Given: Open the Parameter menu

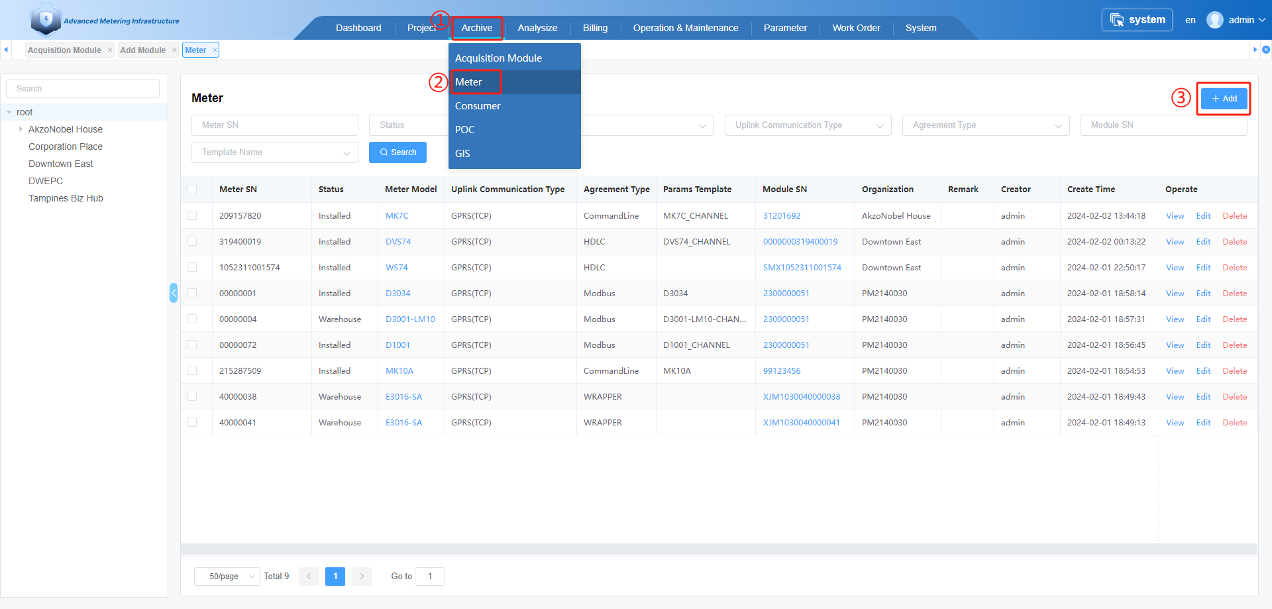Looking at the screenshot, I should pos(785,28).
